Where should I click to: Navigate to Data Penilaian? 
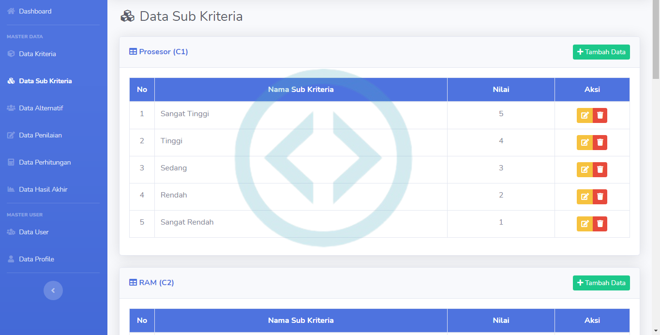click(x=40, y=135)
